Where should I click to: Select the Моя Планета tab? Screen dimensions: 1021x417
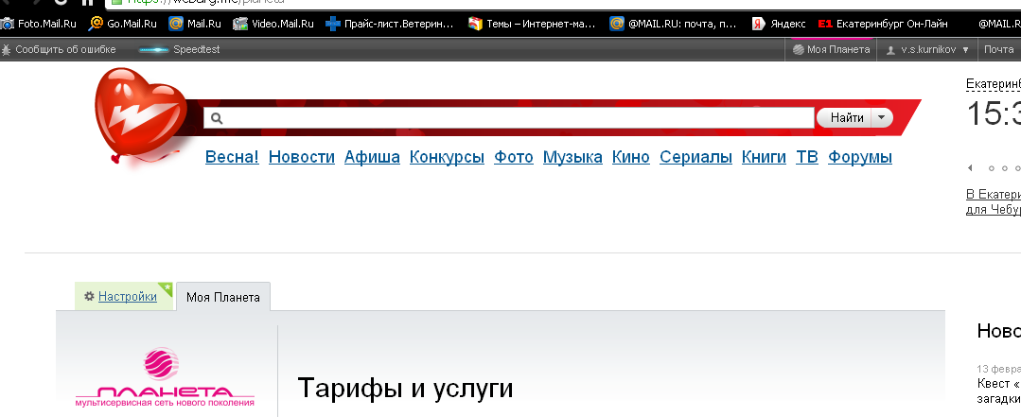pos(222,297)
